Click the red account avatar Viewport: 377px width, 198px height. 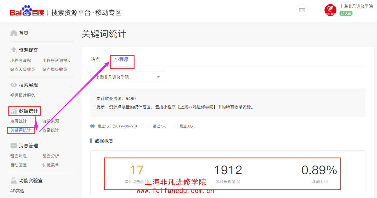click(330, 10)
